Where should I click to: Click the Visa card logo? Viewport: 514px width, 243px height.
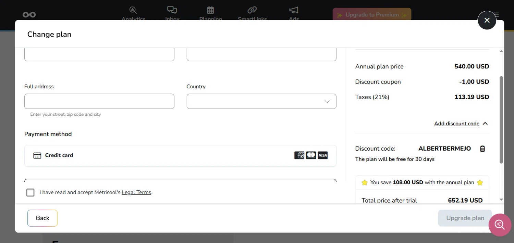322,155
